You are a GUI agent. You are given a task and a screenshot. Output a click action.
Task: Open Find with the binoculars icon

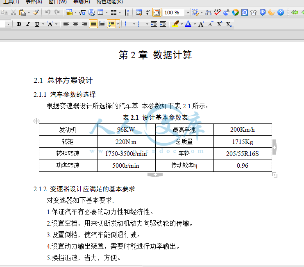tap(209, 13)
